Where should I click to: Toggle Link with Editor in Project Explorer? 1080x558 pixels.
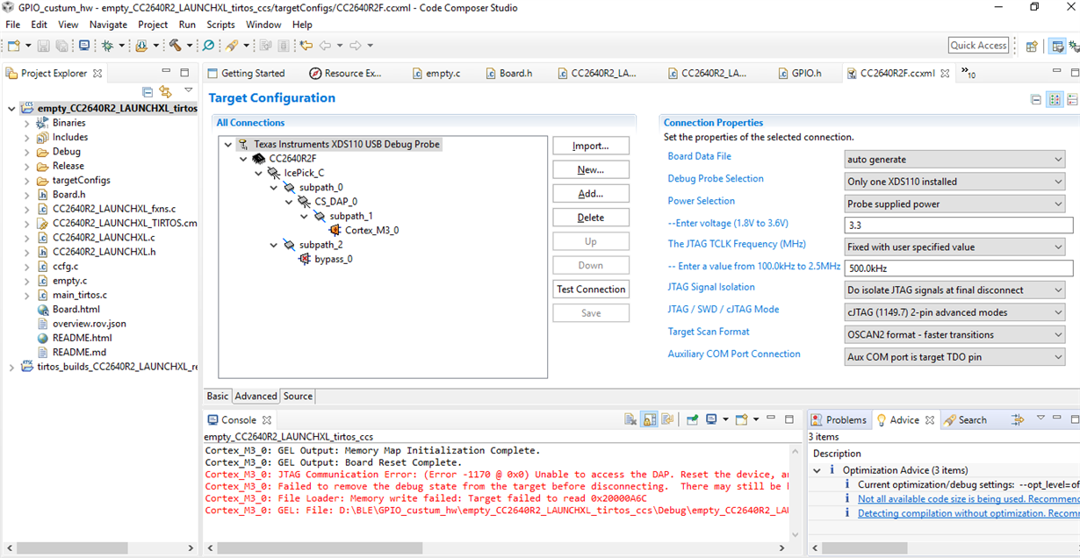pos(165,91)
